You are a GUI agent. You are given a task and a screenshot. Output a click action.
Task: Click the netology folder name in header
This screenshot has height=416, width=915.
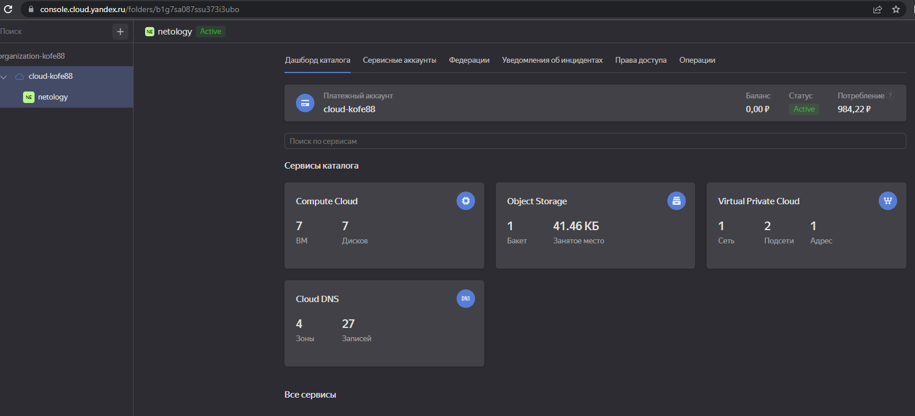(x=175, y=32)
